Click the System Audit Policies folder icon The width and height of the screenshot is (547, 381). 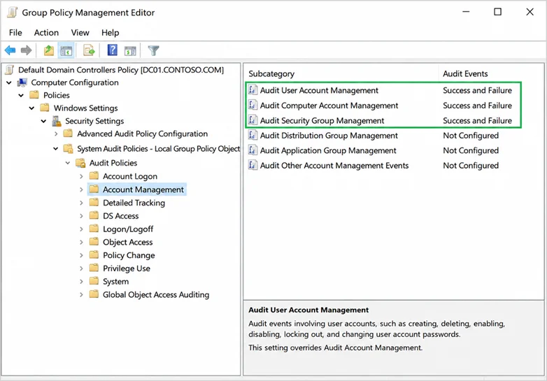point(68,149)
